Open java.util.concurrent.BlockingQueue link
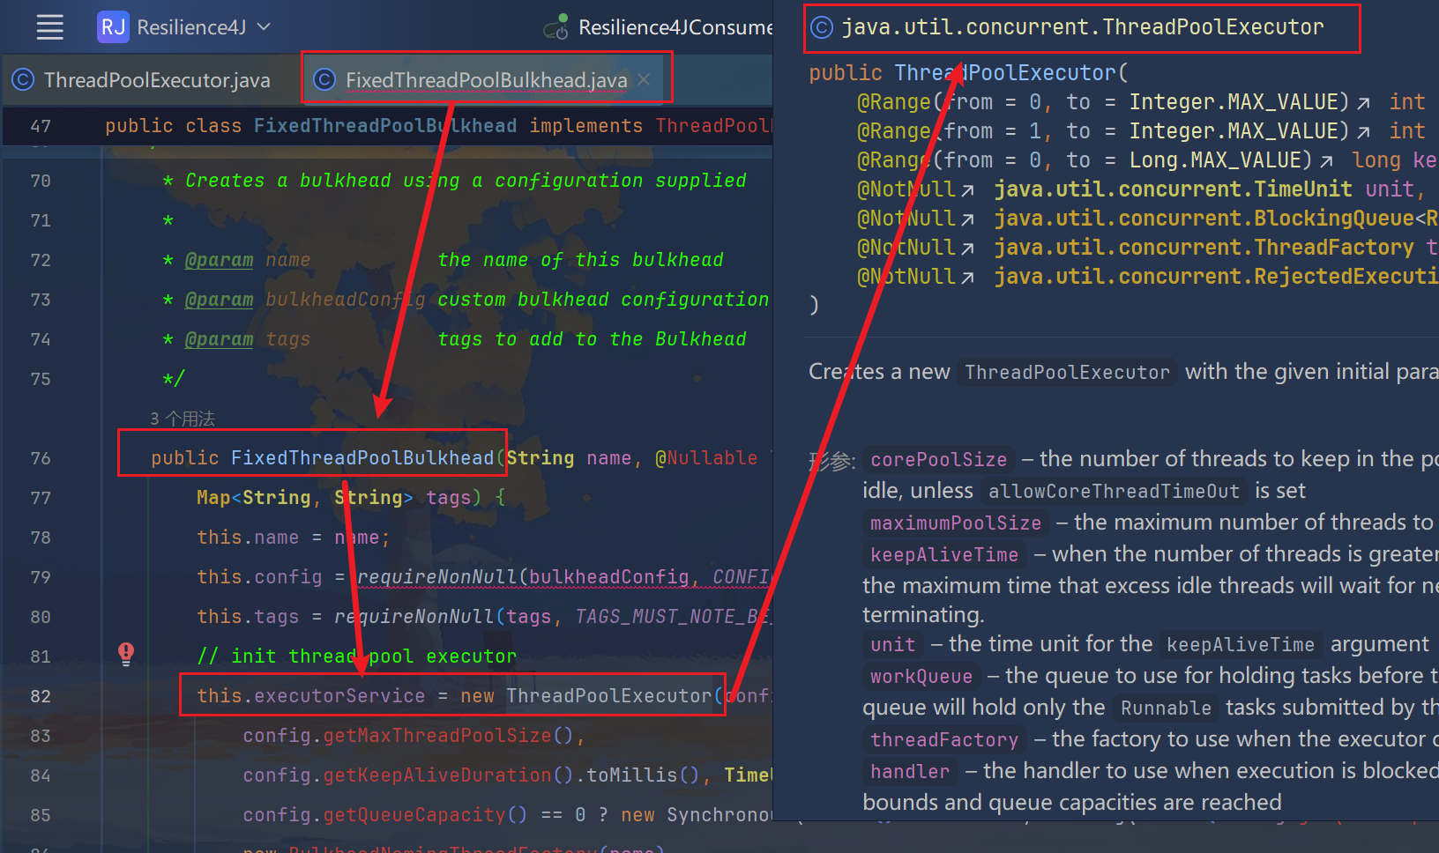The image size is (1439, 853). click(x=1204, y=219)
